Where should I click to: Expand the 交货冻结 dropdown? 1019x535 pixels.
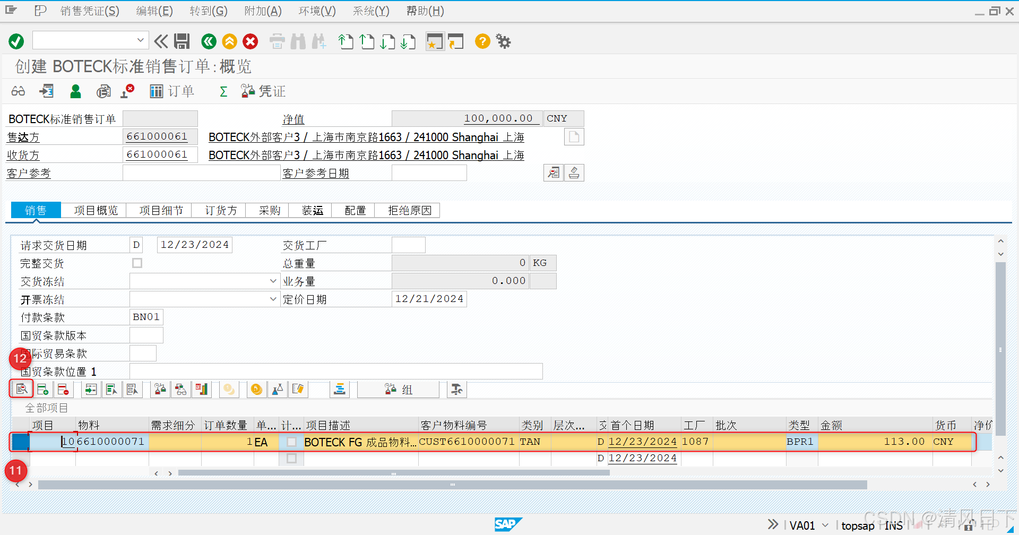coord(273,281)
